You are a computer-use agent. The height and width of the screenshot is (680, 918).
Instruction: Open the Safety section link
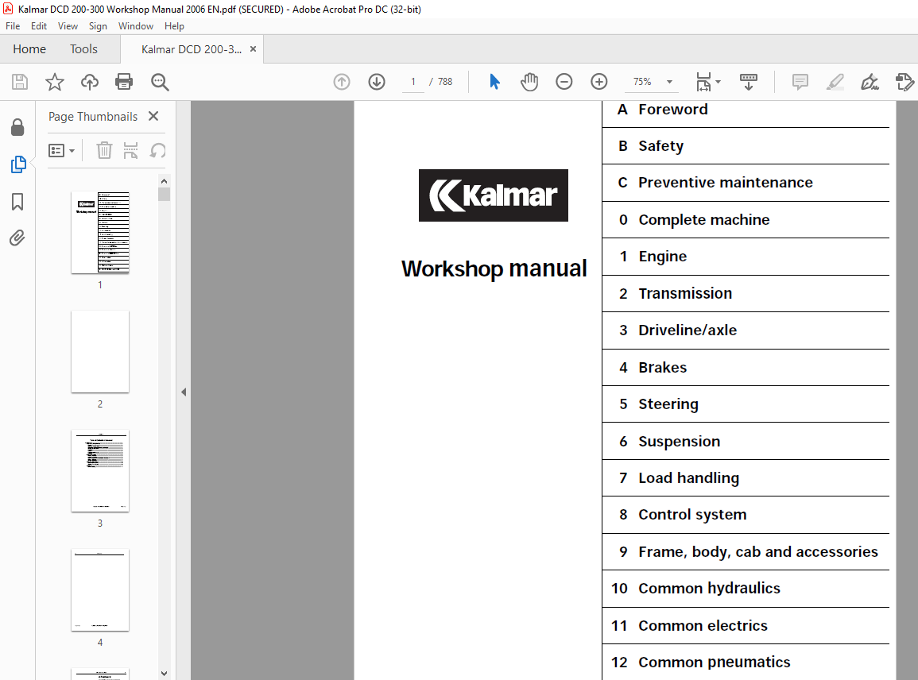[661, 145]
